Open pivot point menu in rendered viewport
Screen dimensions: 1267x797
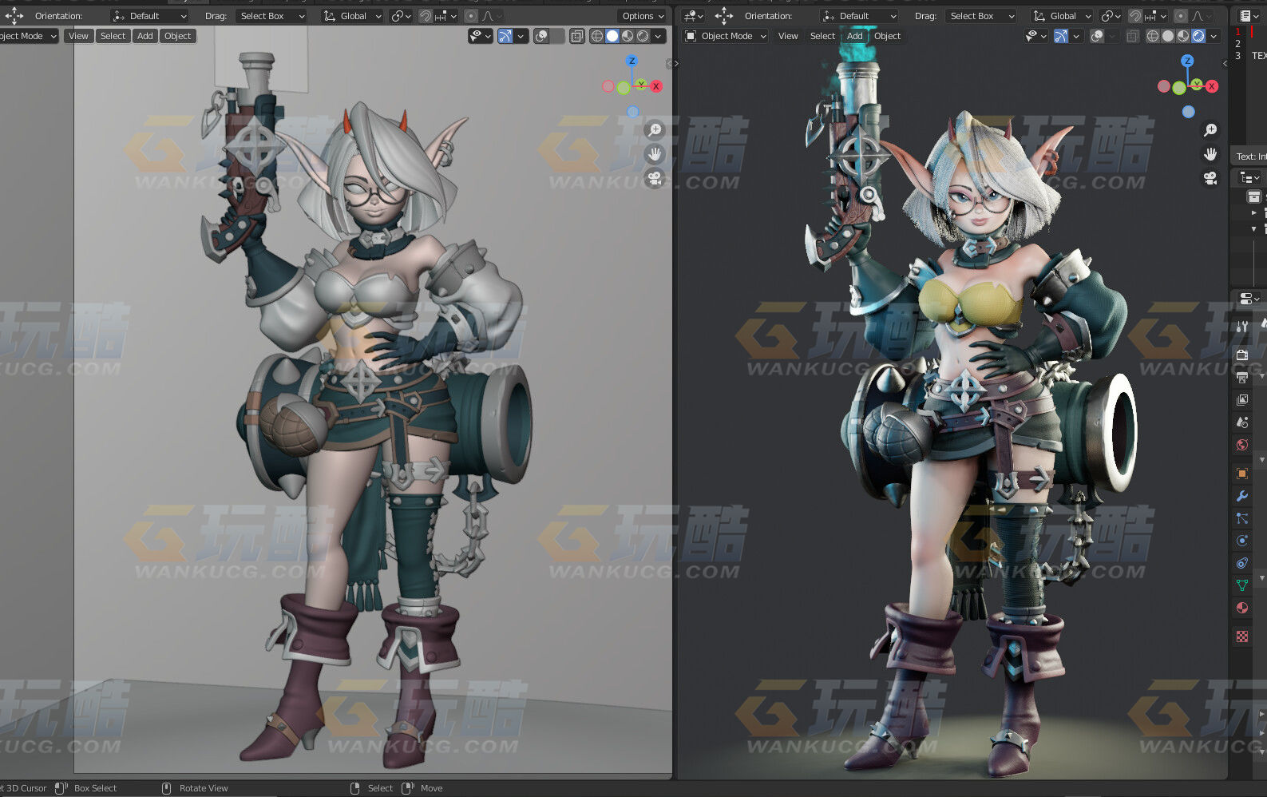point(1110,16)
